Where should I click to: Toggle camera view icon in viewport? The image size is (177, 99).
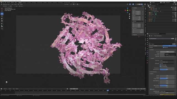pyautogui.click(x=129, y=18)
